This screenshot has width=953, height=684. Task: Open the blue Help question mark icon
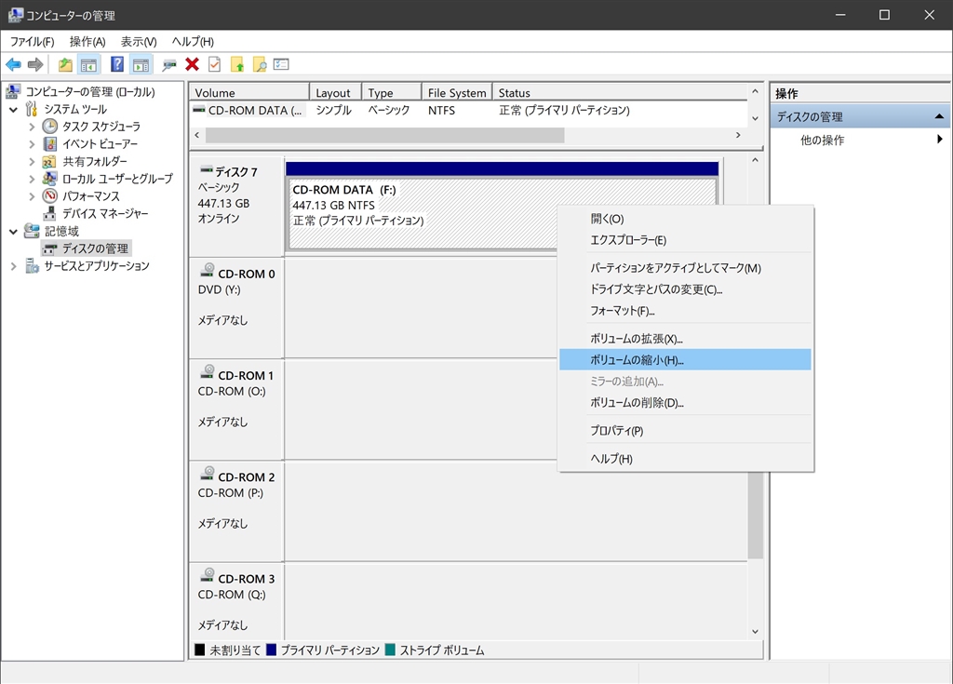pos(117,64)
